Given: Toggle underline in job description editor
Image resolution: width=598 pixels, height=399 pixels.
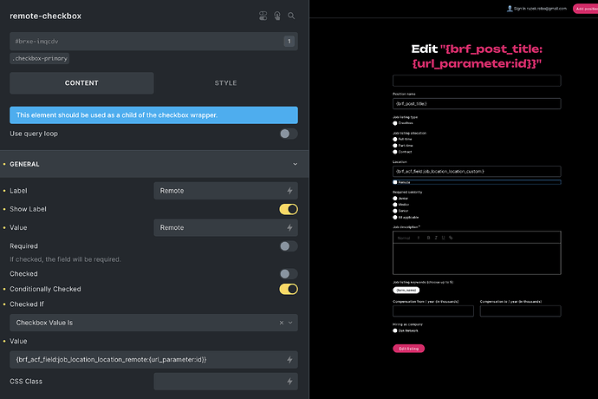Looking at the screenshot, I should pyautogui.click(x=443, y=238).
